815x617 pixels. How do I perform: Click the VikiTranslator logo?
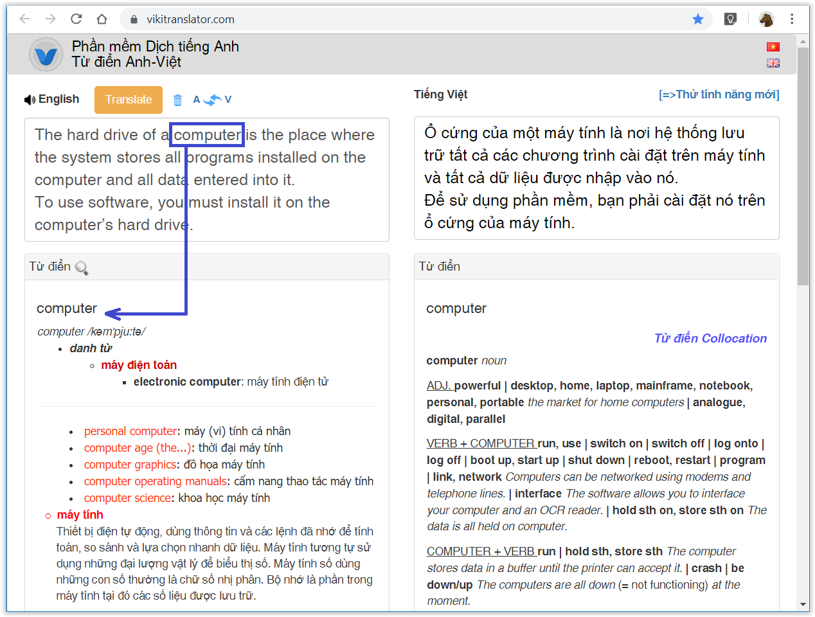[46, 55]
